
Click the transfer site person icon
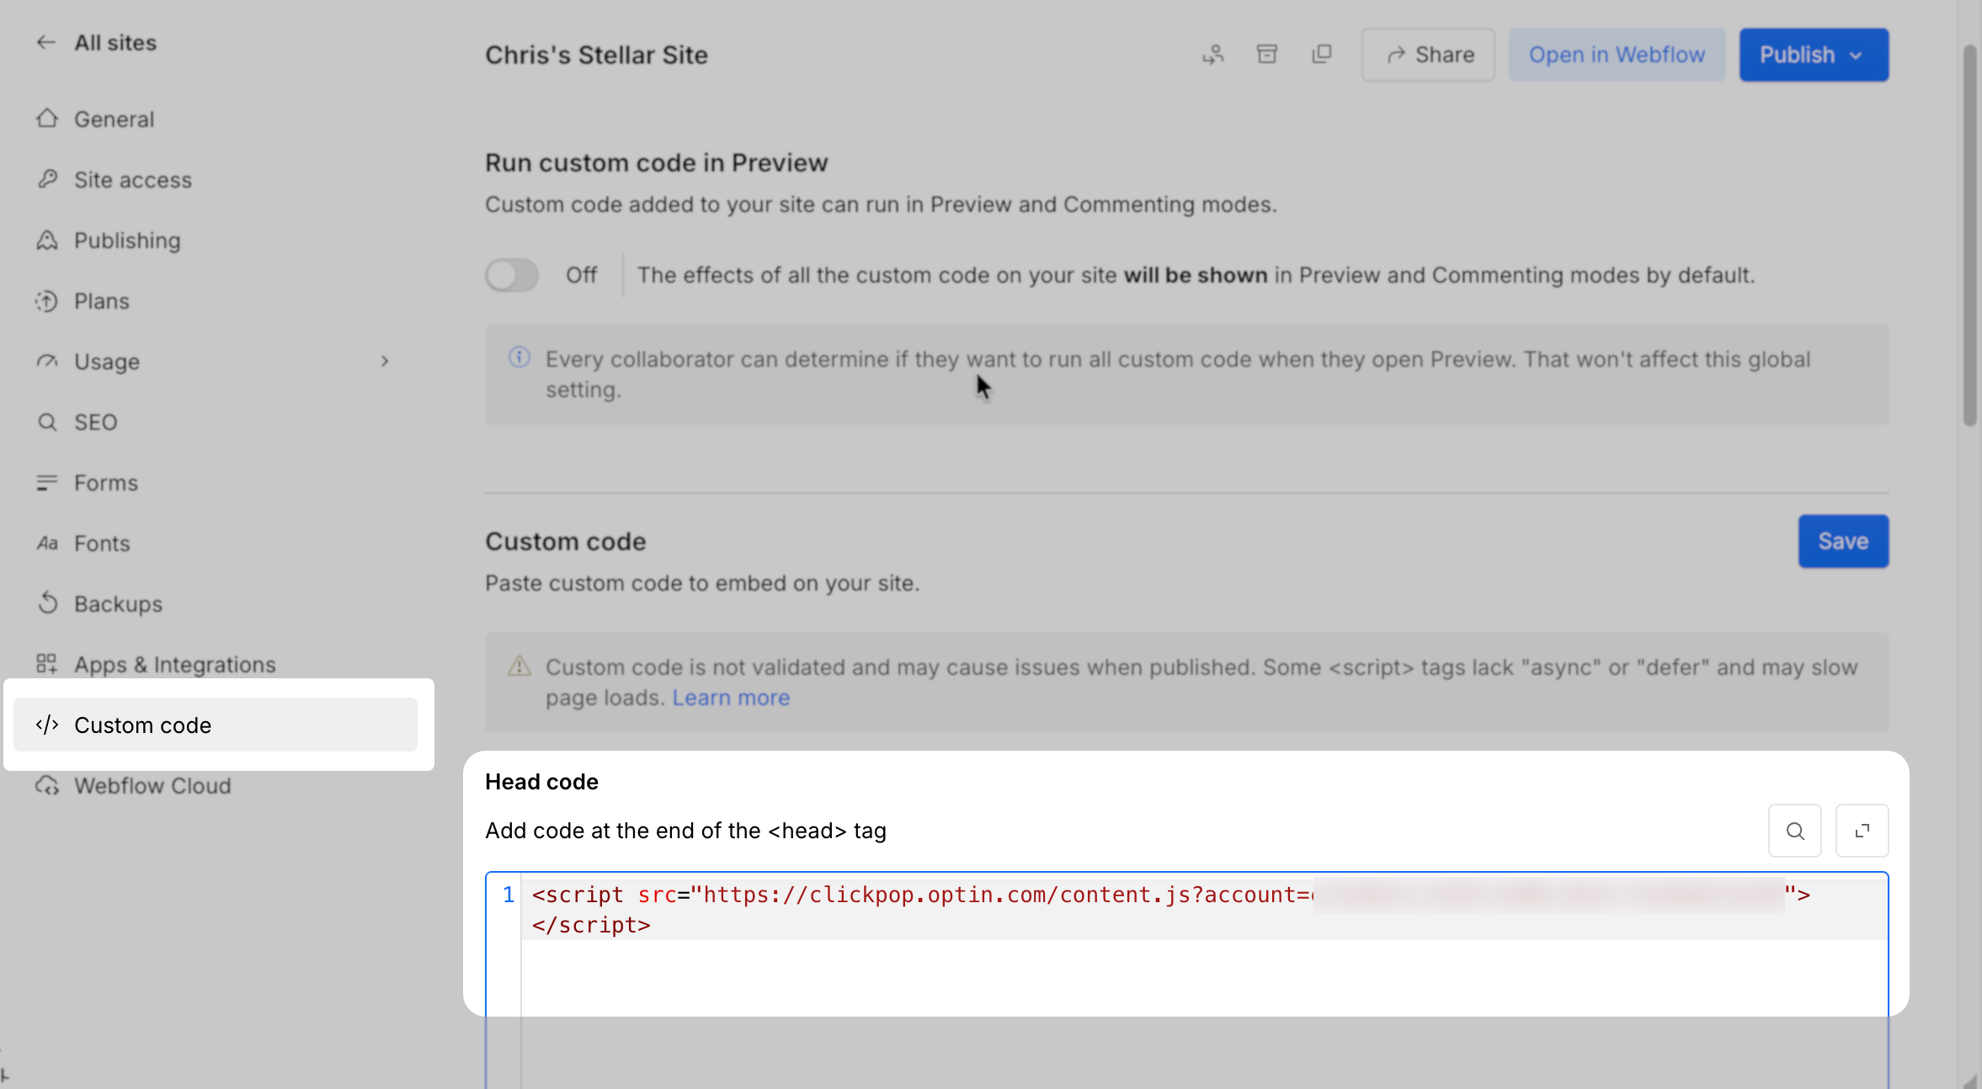click(1213, 55)
